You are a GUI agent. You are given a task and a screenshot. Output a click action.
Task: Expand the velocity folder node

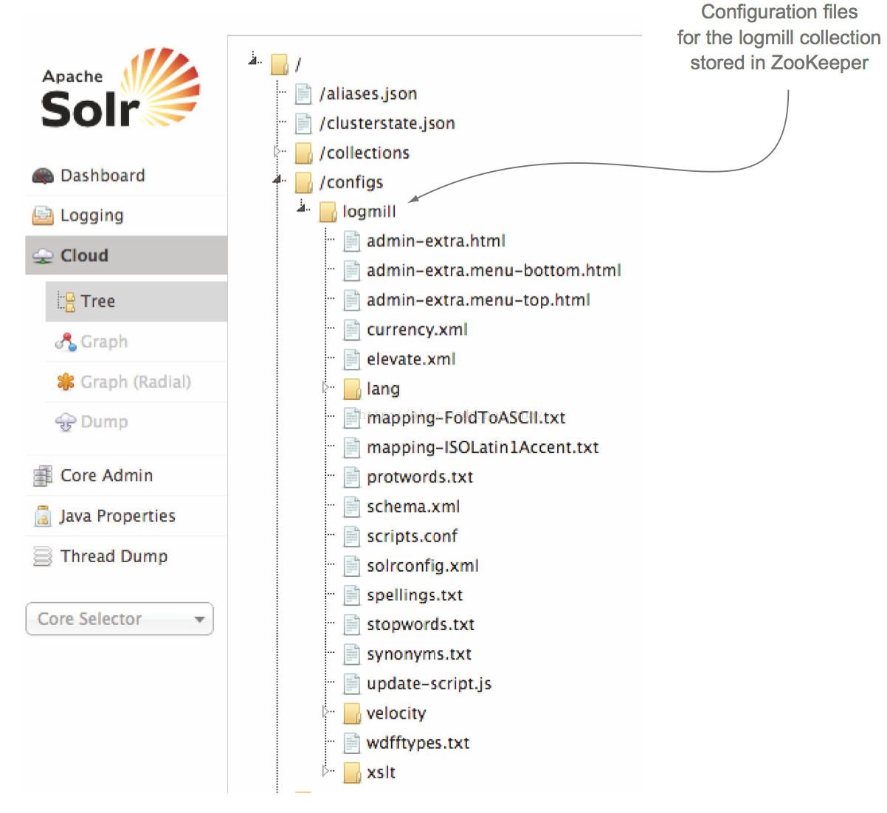click(x=327, y=712)
